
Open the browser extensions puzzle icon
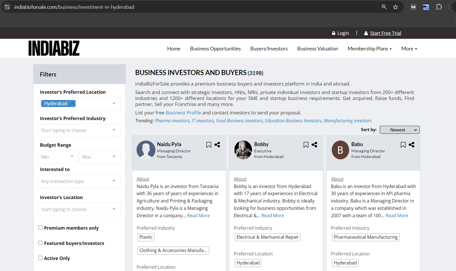point(439,7)
